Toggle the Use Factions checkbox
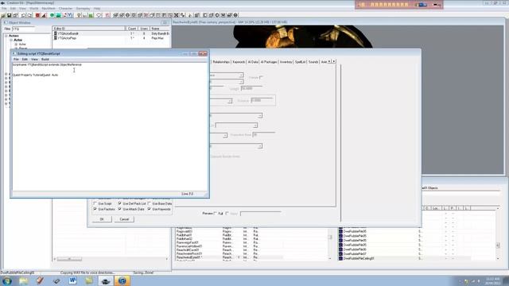509x286 pixels. coord(95,209)
